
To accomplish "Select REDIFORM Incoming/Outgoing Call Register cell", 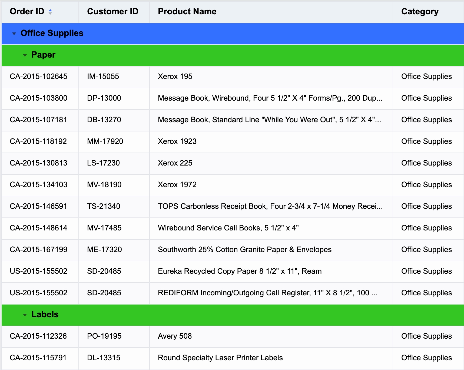I will 271,293.
